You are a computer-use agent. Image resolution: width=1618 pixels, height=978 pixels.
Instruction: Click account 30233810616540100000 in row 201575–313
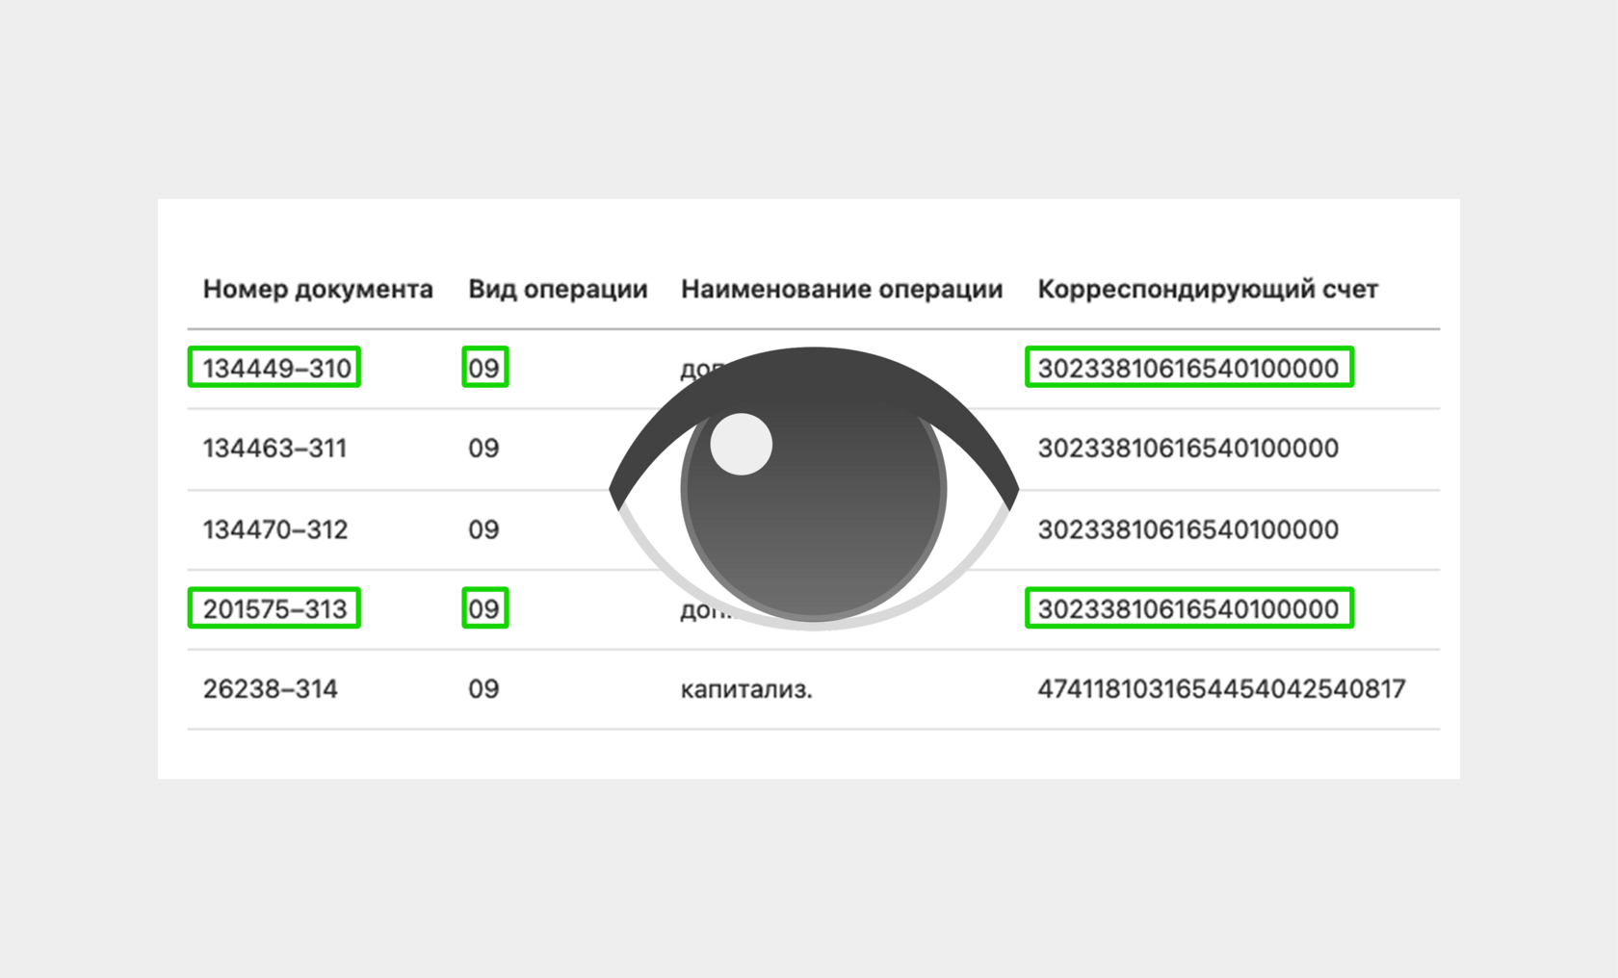(1188, 609)
